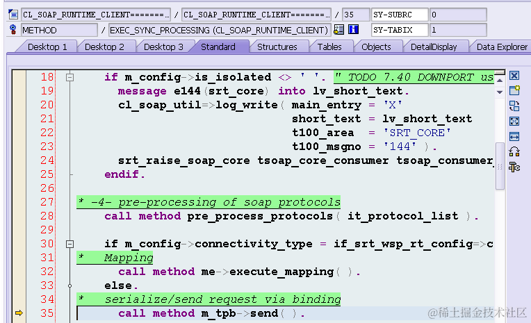Click the gear icon beside the METHOD field
Image resolution: width=531 pixels, height=323 pixels.
[13, 29]
